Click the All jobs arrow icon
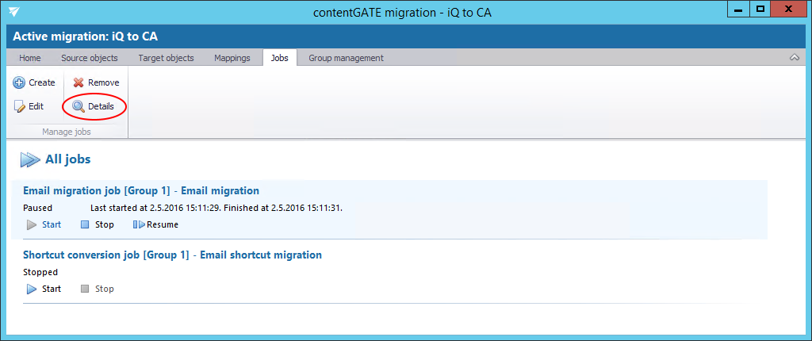 coord(30,159)
